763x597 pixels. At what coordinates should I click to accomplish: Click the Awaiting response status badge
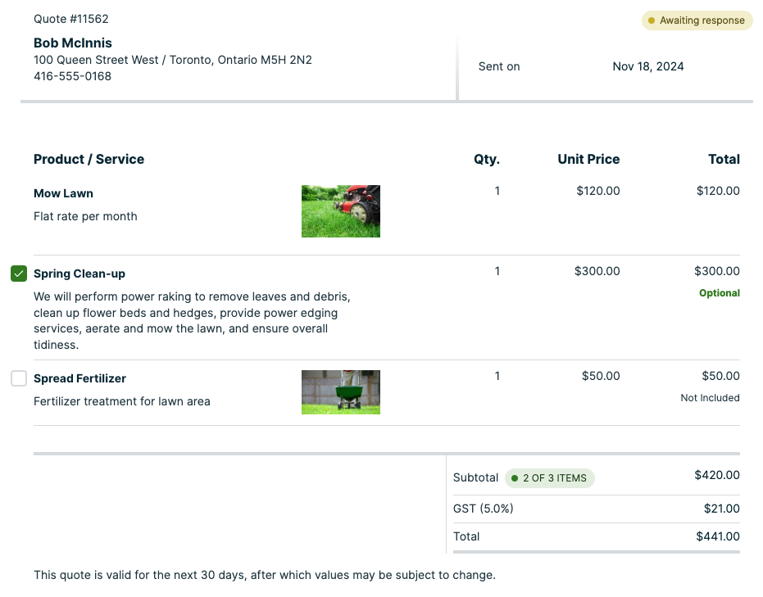(697, 20)
